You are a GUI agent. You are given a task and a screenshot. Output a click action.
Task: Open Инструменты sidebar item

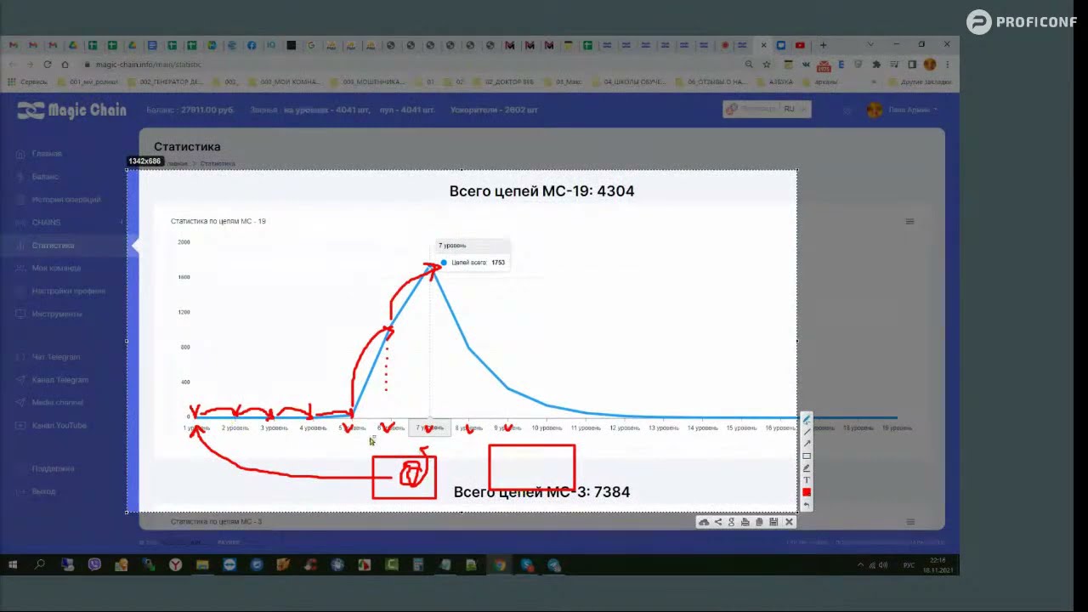[57, 314]
